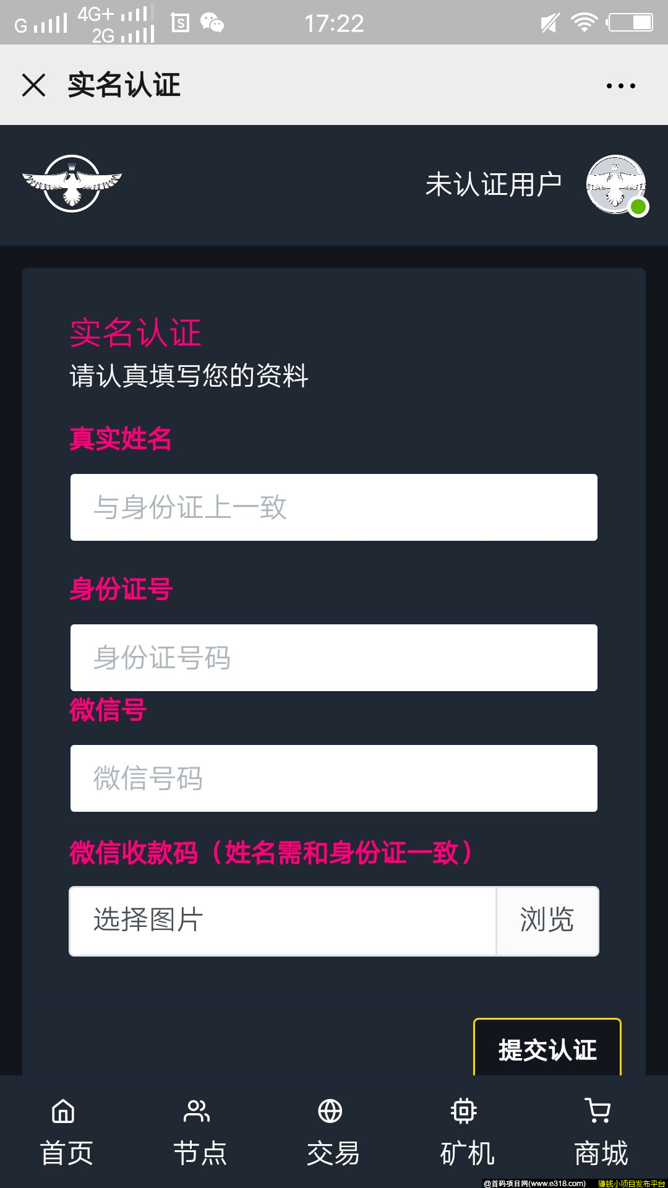Close the 实名认证 page with X
Viewport: 668px width, 1188px height.
click(33, 85)
